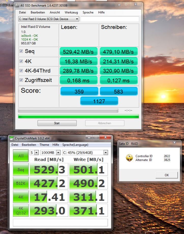Screen dimensions: 184x234
Task: Run the Seq test in CrystalDiskMark
Action: (x=21, y=169)
